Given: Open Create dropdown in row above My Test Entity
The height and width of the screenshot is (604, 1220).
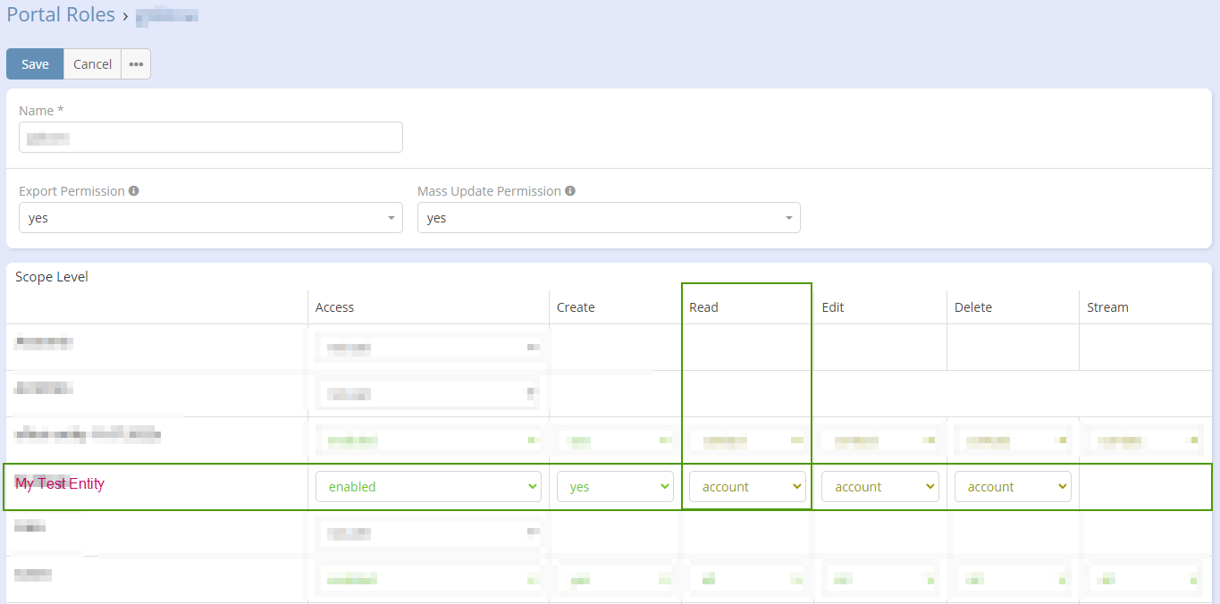Looking at the screenshot, I should coord(615,440).
